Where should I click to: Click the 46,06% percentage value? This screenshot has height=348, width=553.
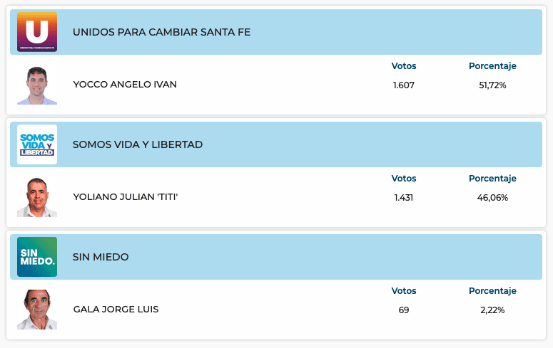492,197
